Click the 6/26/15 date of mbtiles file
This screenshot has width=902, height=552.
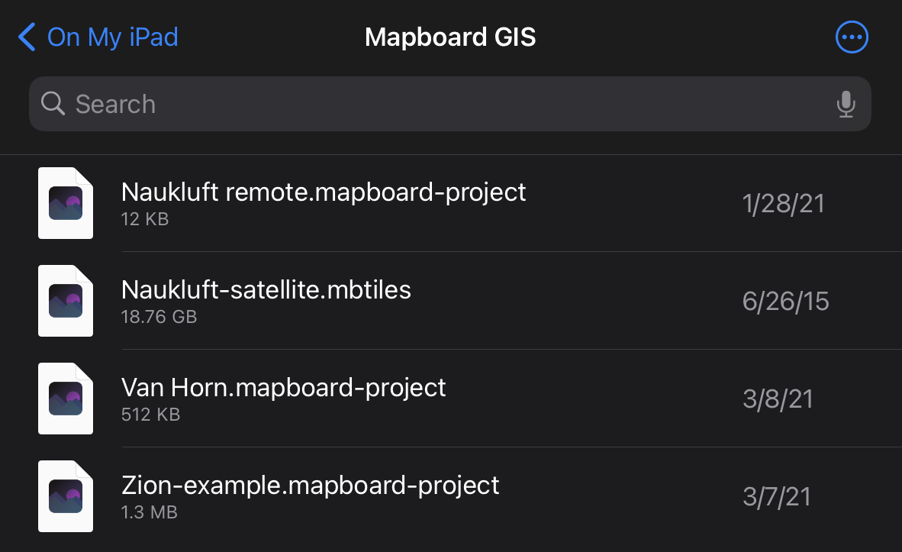pos(785,302)
